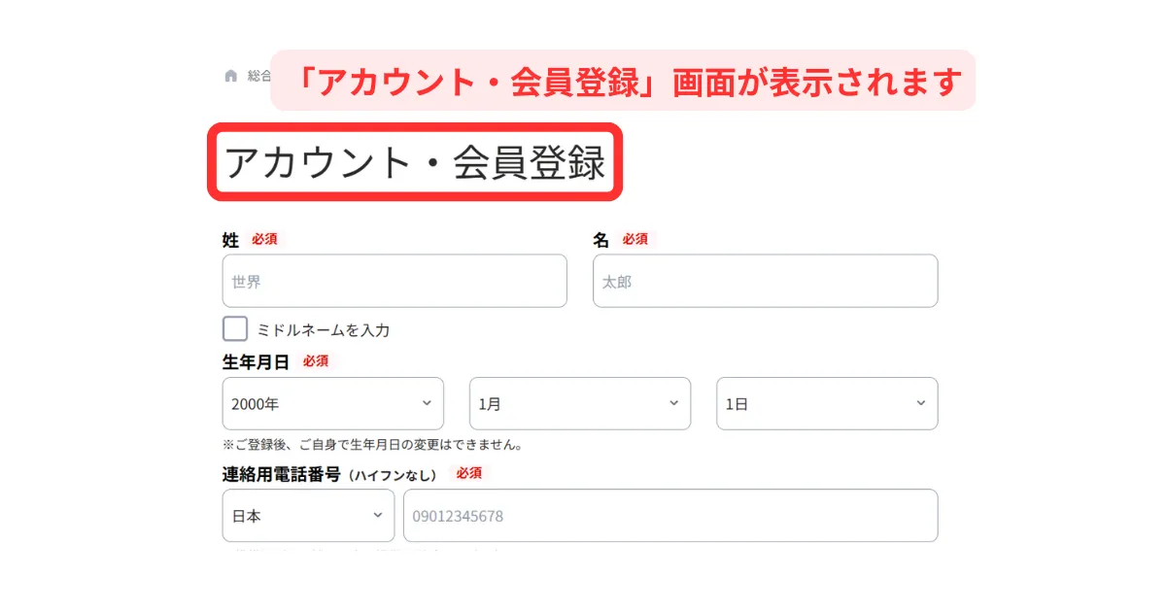Click the 生年月日 field label
1166x612 pixels.
pos(256,362)
